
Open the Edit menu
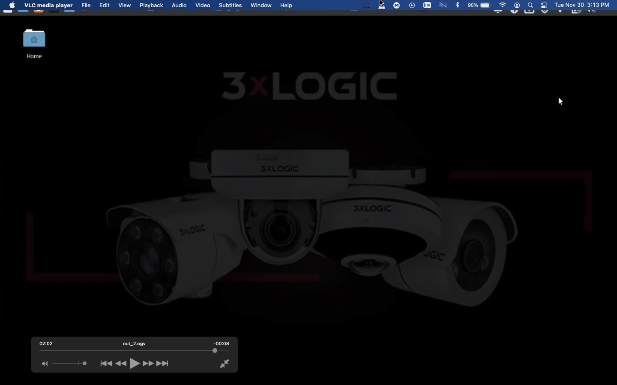pos(105,6)
